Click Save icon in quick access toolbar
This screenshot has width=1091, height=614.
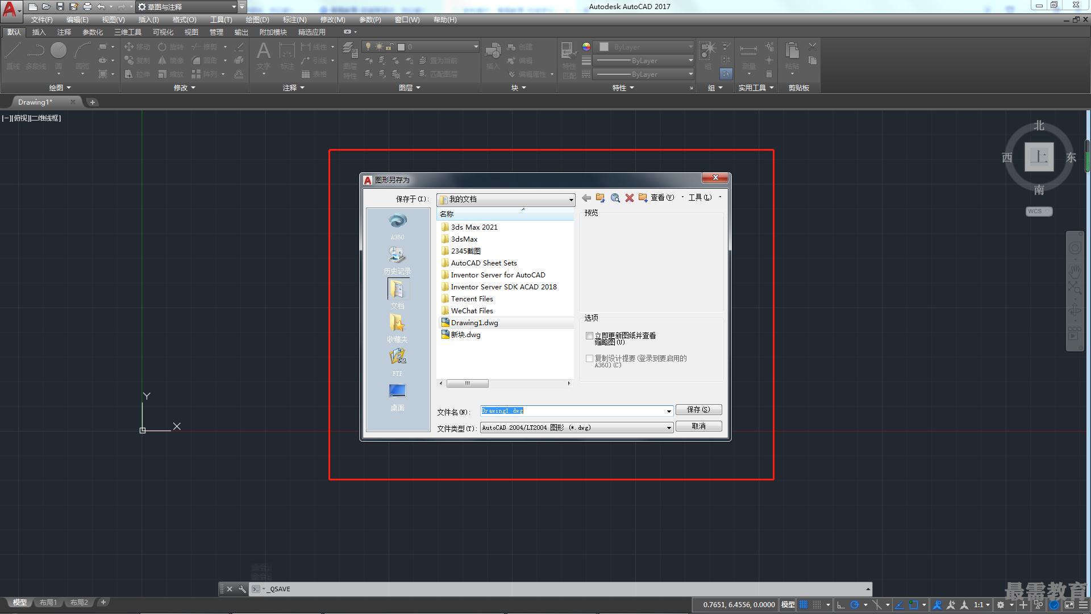[60, 7]
